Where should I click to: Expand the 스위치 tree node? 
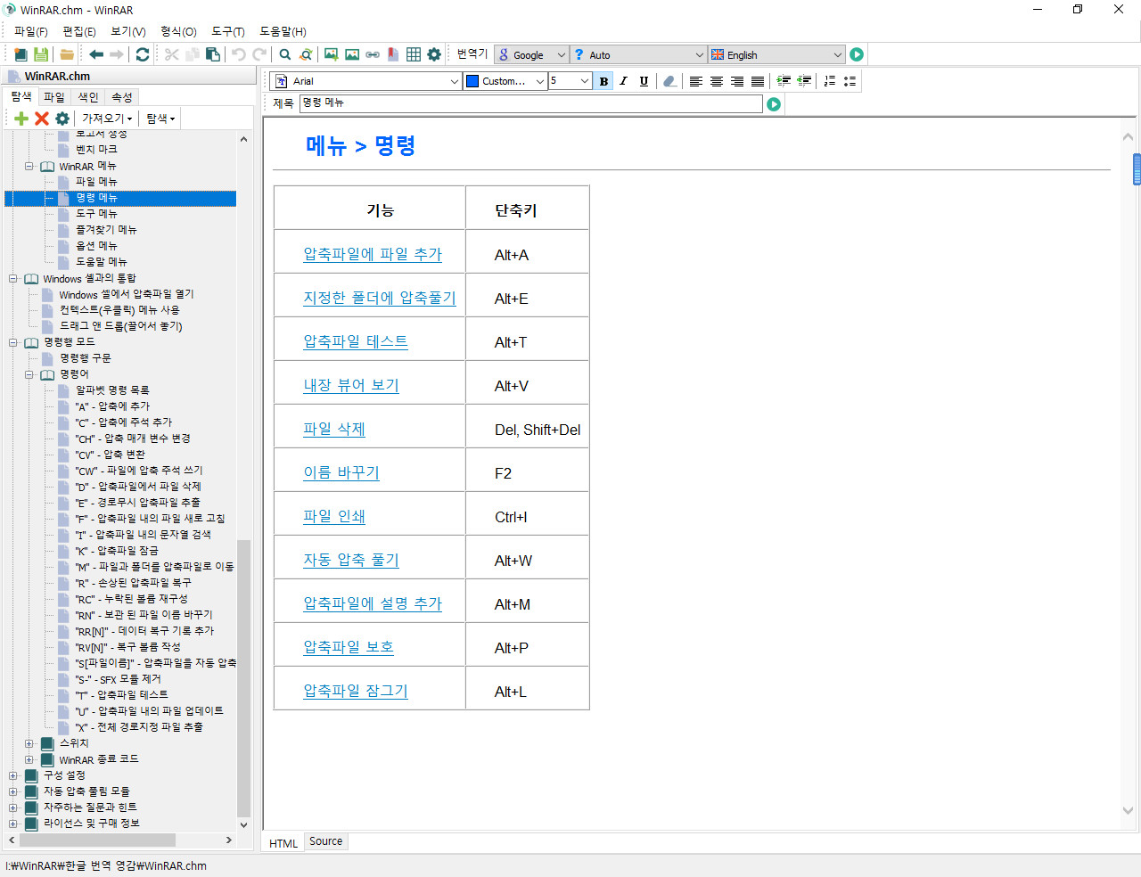coord(29,744)
